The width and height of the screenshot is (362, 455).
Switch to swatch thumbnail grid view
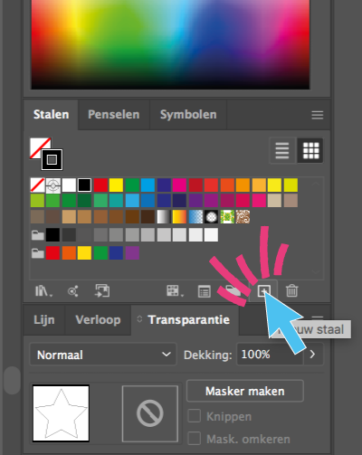click(310, 150)
